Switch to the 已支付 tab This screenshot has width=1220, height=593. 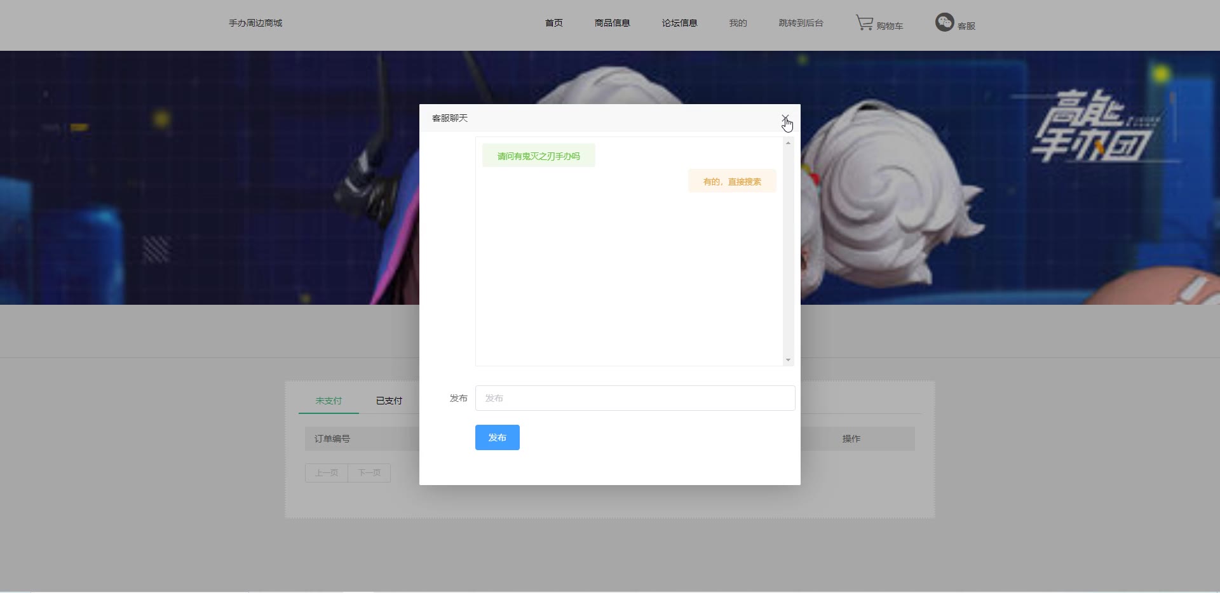pos(389,401)
